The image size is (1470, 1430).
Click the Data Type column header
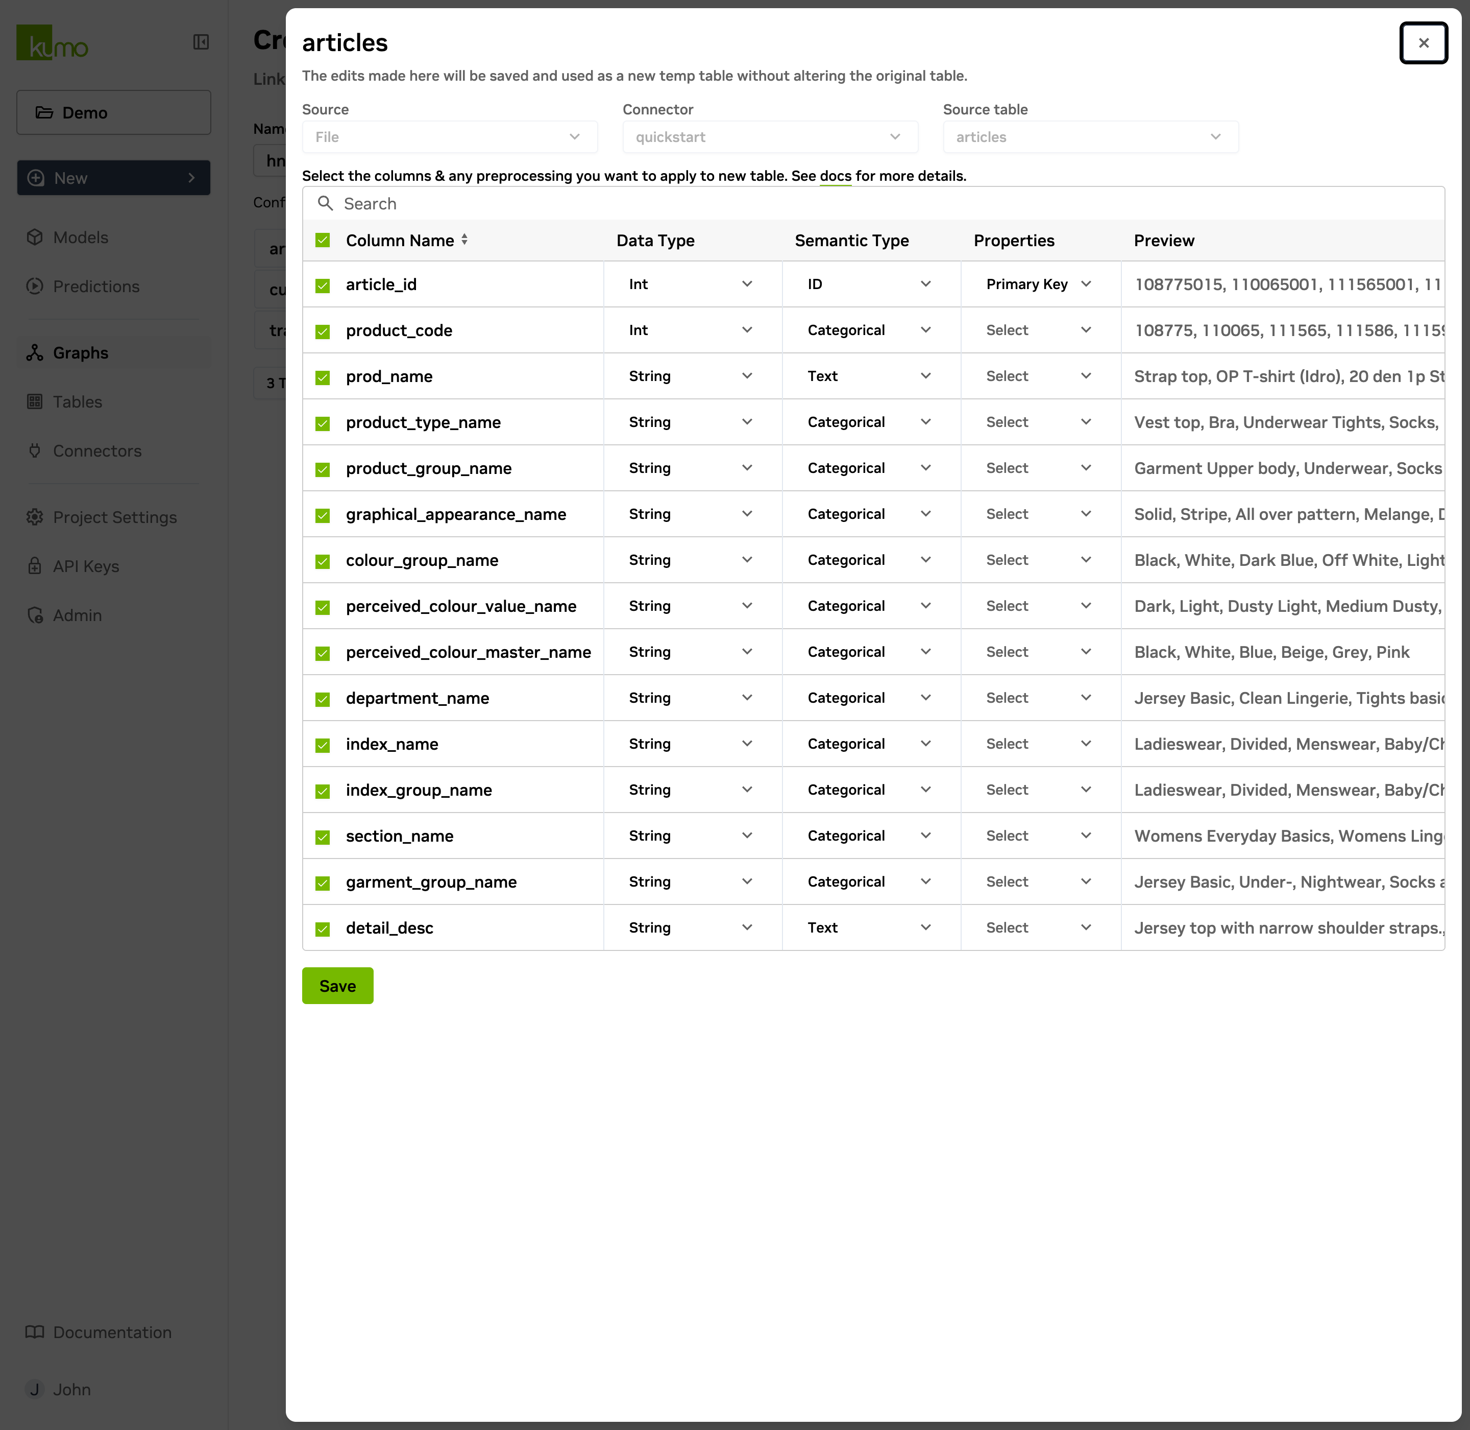(655, 241)
